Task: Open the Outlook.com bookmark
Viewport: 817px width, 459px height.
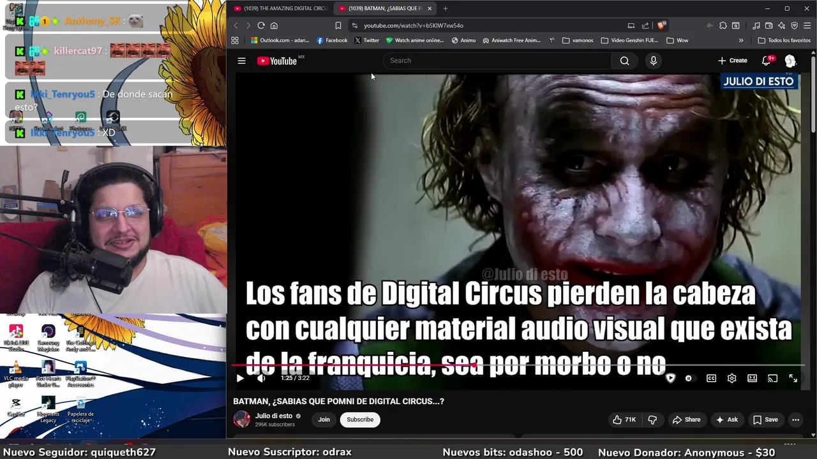Action: (280, 40)
